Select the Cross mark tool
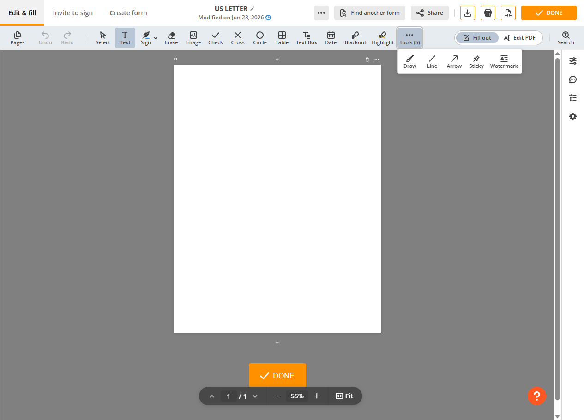Screen dimensions: 584x420 238,38
